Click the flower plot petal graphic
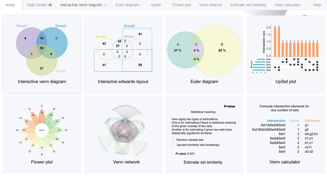 click(42, 130)
